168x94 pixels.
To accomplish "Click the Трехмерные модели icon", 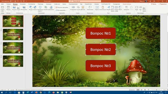I will click(40, 7).
